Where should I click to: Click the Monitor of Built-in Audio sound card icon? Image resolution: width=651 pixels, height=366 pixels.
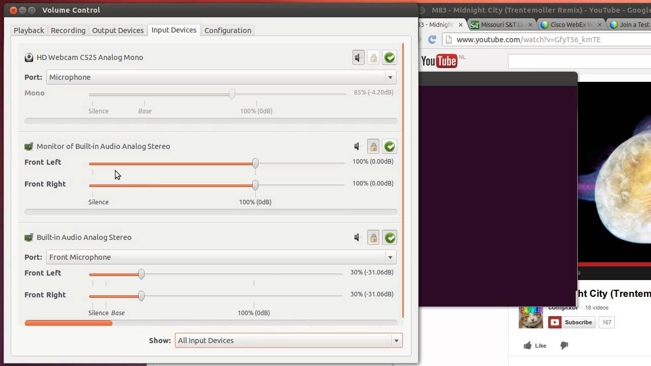click(29, 146)
